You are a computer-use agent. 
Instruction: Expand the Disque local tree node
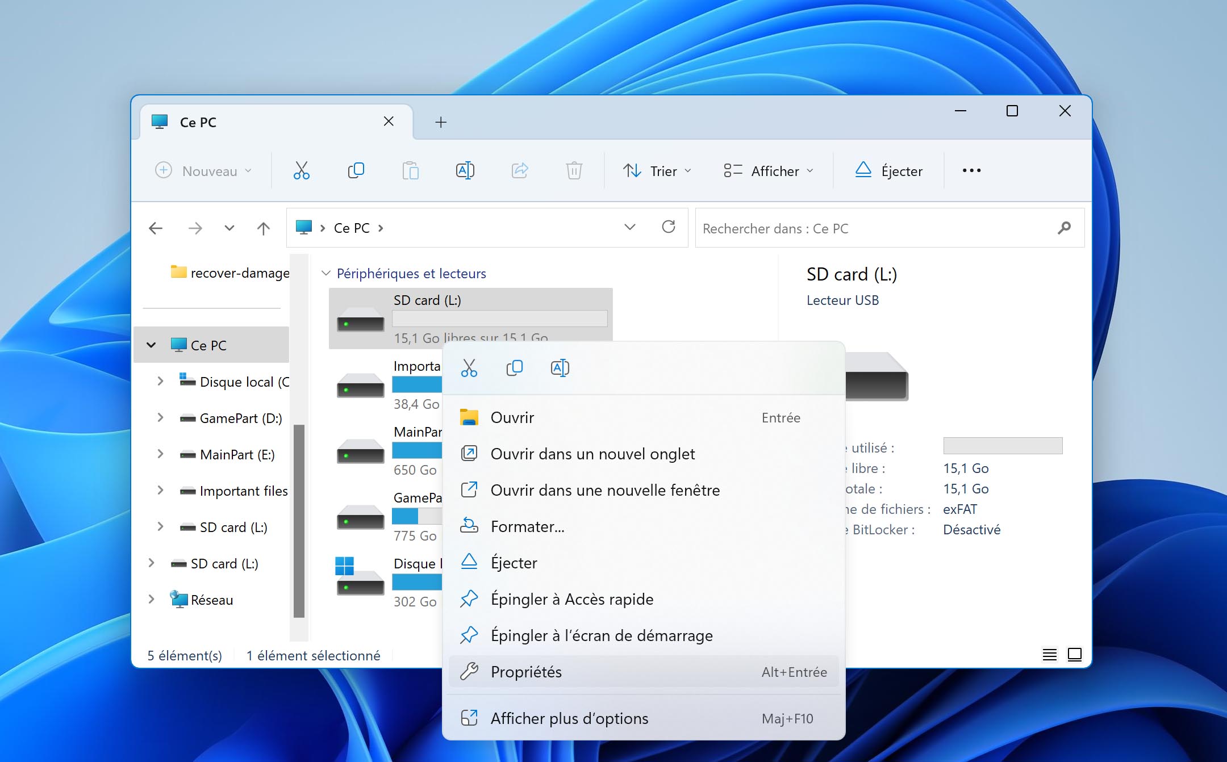[160, 381]
